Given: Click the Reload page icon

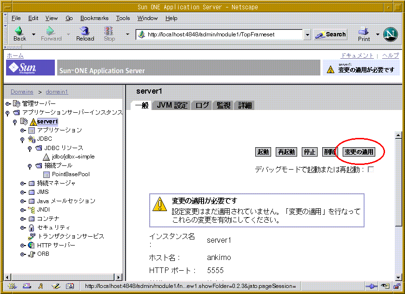Looking at the screenshot, I should (x=85, y=31).
